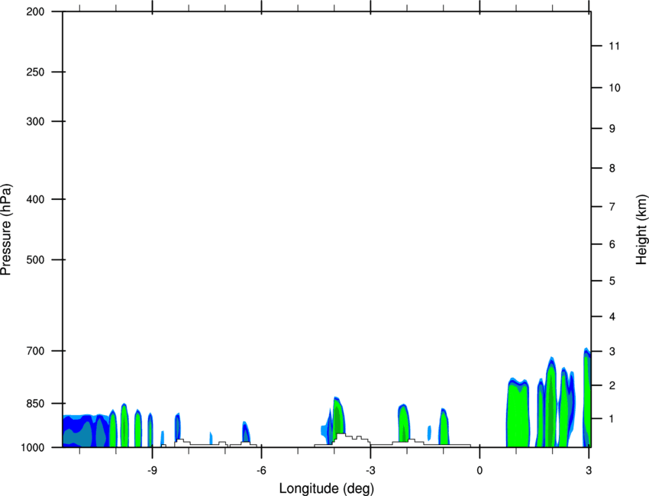The image size is (649, 496).
Task: Click pressure tick label 200
Action: tap(35, 11)
